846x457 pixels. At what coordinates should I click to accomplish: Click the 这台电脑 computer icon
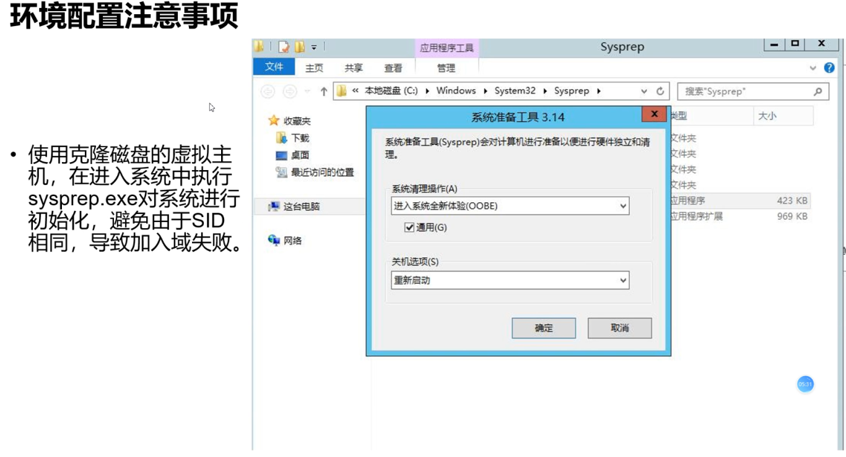click(x=274, y=207)
